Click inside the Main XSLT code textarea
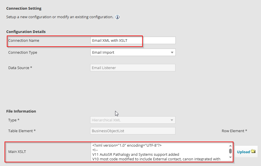Viewport: 261px width, 166px height. (x=159, y=152)
